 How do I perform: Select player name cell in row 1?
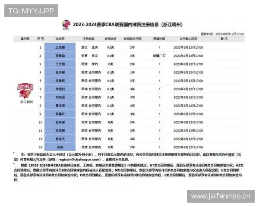[60, 47]
